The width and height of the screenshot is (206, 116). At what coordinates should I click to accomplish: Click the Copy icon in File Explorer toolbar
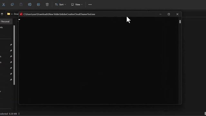tap(12, 5)
